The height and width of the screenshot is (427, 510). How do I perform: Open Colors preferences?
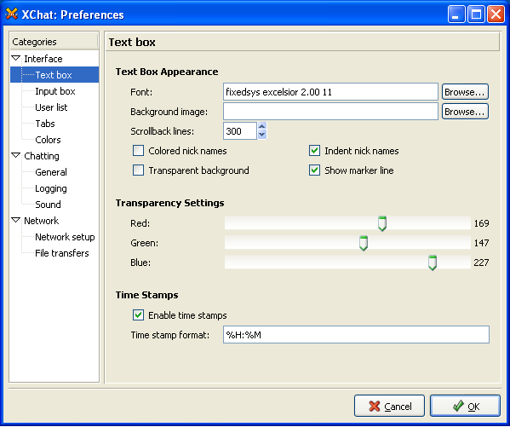(48, 140)
